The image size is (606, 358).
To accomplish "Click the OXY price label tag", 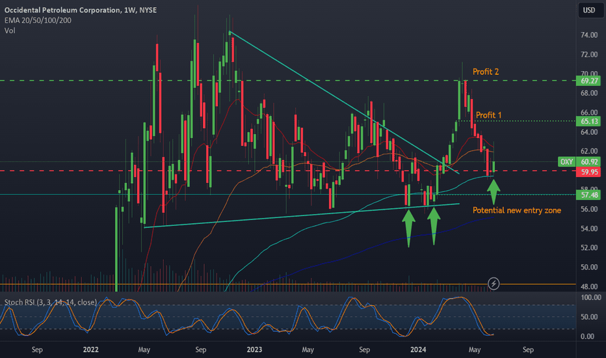I will 566,162.
